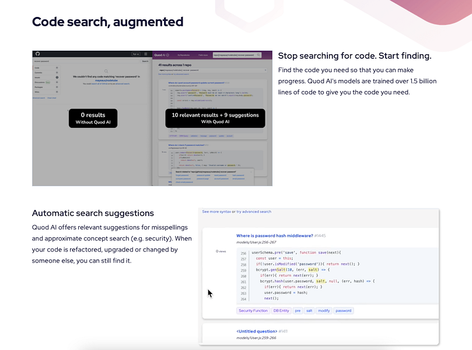Click the 'Code search, augmented' heading
Image resolution: width=472 pixels, height=350 pixels.
[107, 22]
